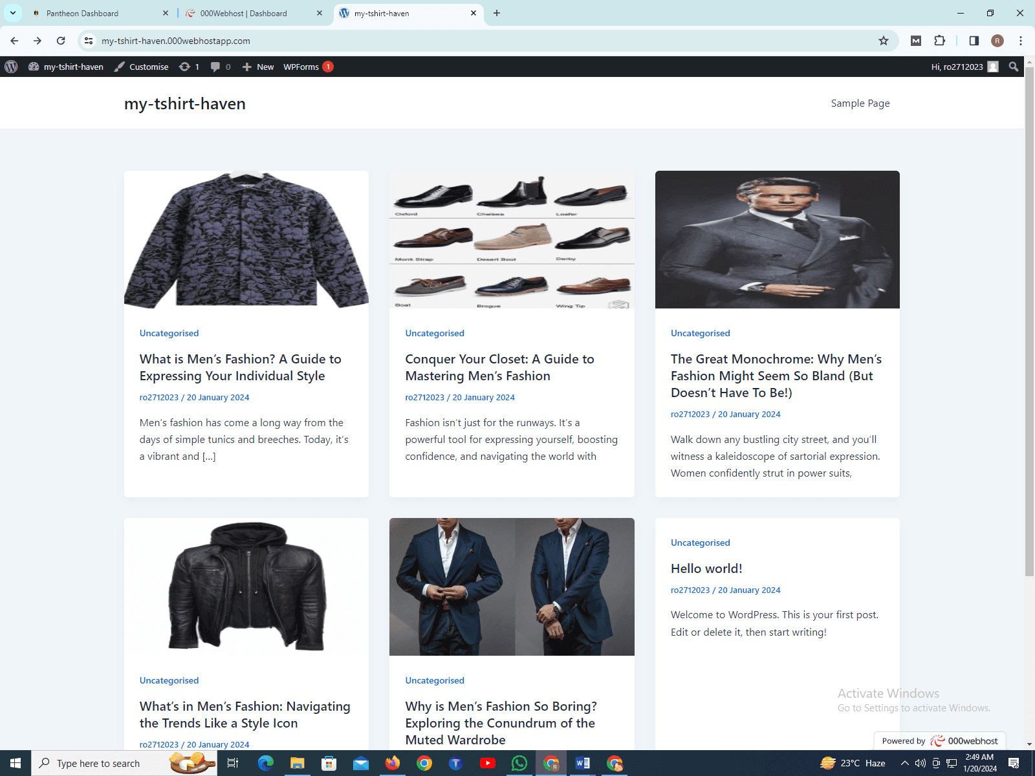The image size is (1035, 776).
Task: Open the Gmail checker extension icon
Action: [x=916, y=41]
